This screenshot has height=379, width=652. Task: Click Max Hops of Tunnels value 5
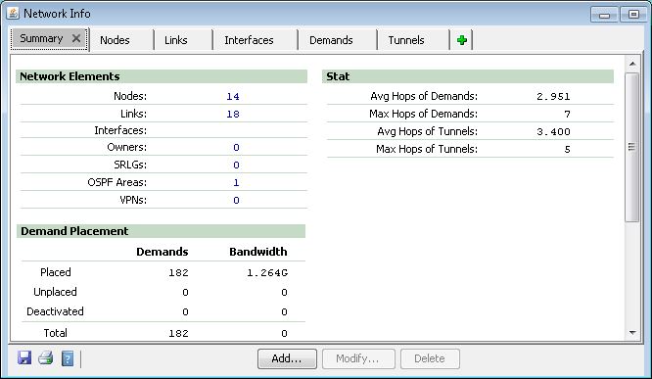567,150
